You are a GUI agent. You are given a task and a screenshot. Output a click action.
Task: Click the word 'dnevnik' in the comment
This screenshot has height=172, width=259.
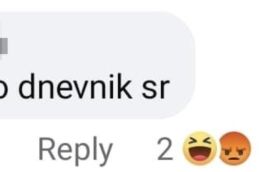[75, 86]
